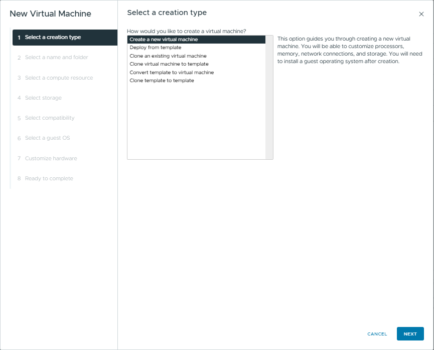The width and height of the screenshot is (434, 350).
Task: Choose 'Convert template to virtual machine'
Action: pyautogui.click(x=172, y=73)
